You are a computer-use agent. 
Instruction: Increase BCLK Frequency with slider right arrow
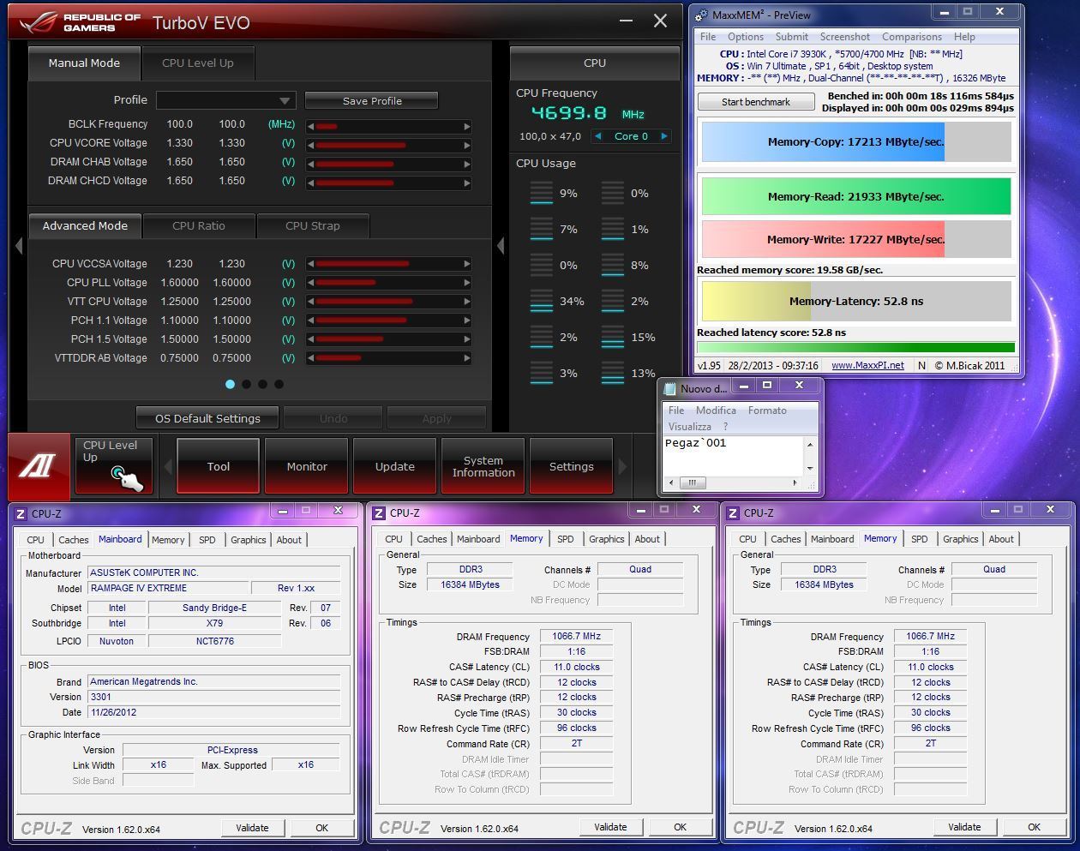pos(467,126)
